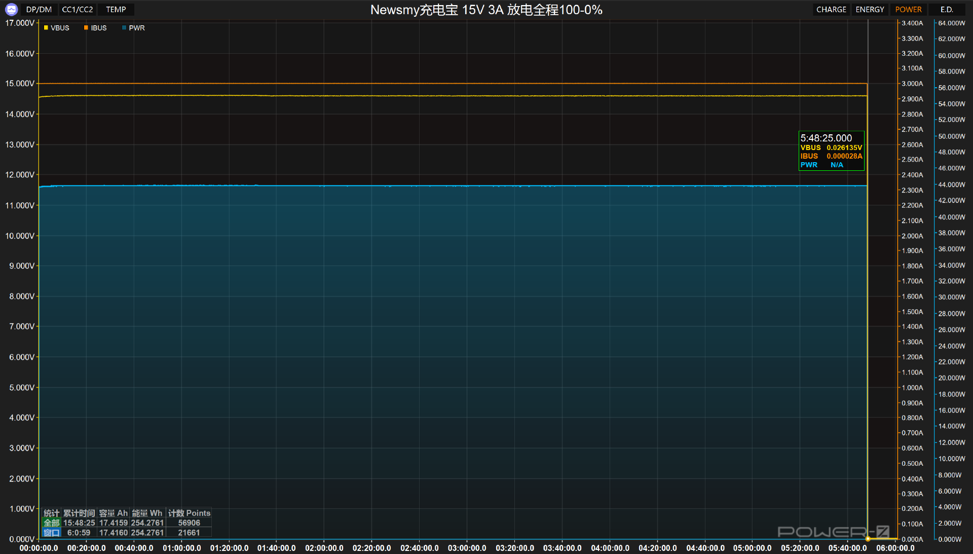Click the 21661 window points cell
The image size is (973, 554).
point(189,533)
